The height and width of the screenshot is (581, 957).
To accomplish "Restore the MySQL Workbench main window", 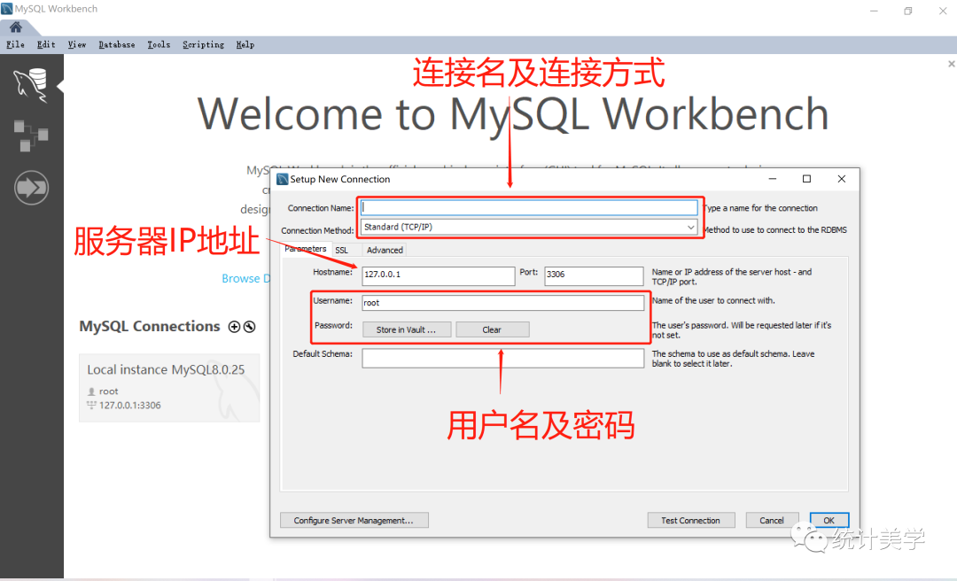I will coord(908,11).
